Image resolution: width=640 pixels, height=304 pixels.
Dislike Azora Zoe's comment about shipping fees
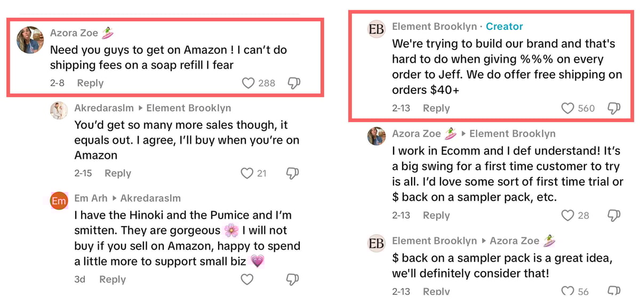click(293, 83)
